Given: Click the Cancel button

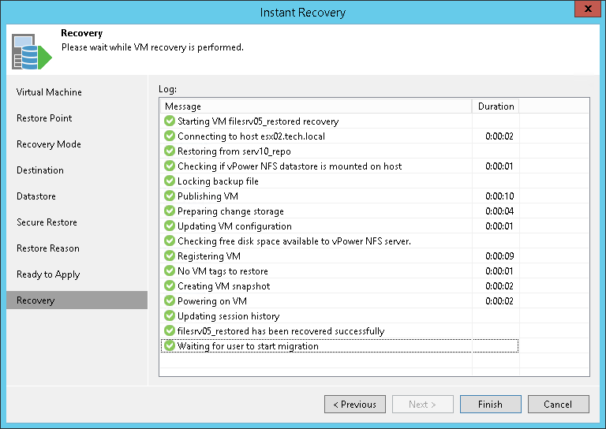Looking at the screenshot, I should tap(559, 405).
